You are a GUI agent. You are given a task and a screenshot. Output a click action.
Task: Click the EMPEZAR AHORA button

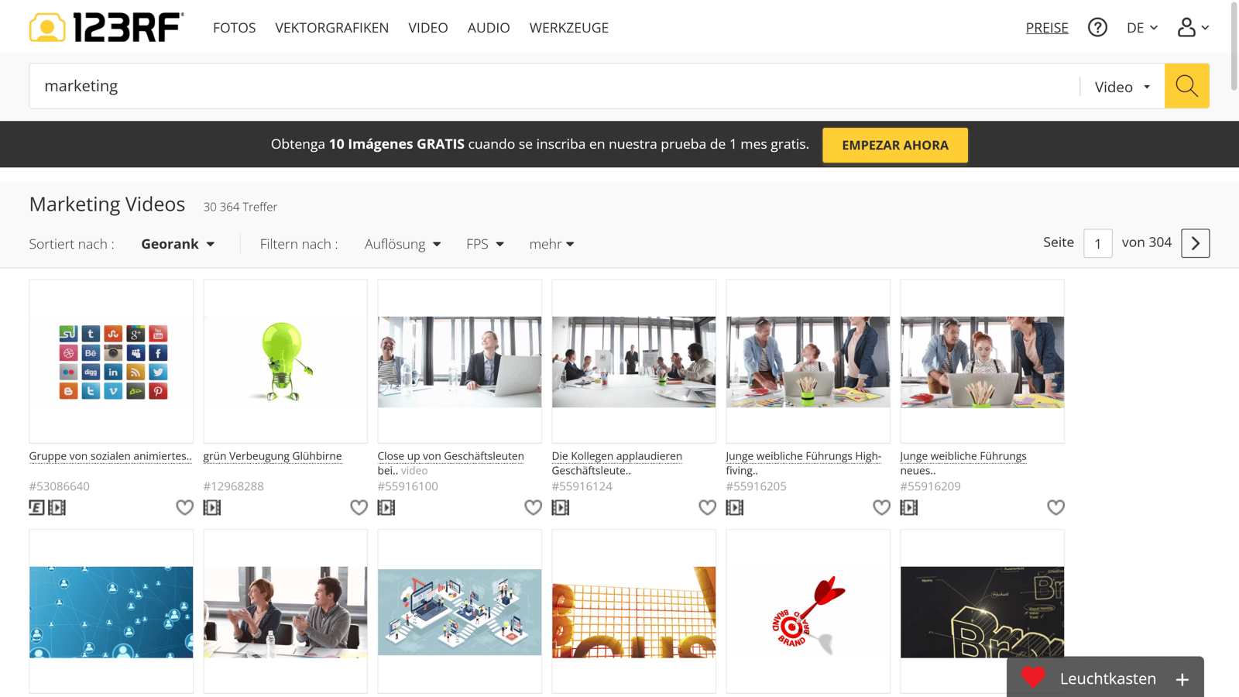tap(894, 145)
